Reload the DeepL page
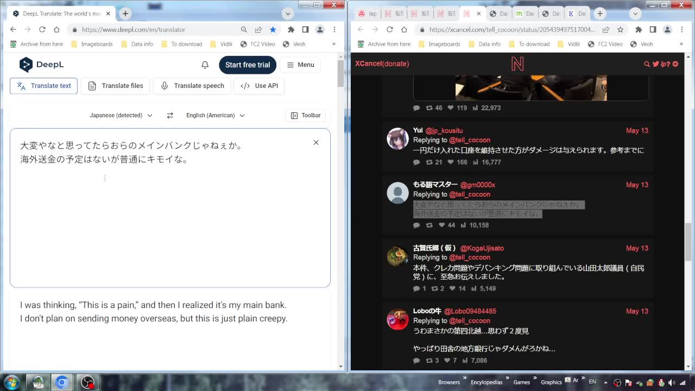This screenshot has height=391, width=695. [x=42, y=29]
